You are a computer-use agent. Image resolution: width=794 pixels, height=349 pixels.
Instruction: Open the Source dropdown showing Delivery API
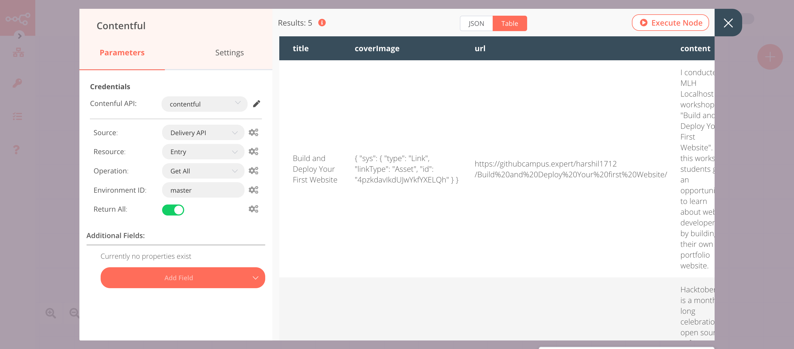(x=203, y=132)
